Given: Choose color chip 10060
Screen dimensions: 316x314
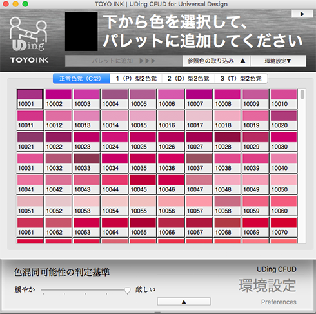Looking at the screenshot, I should coord(284,205).
